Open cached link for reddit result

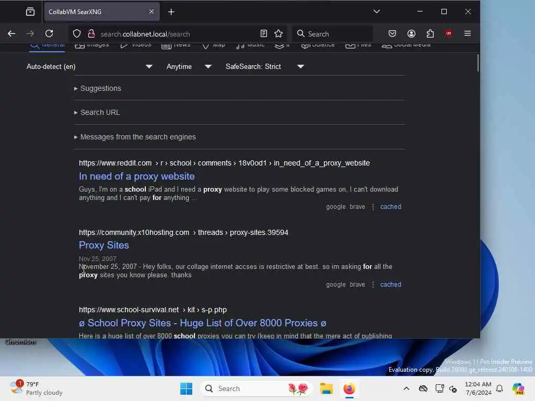point(391,207)
